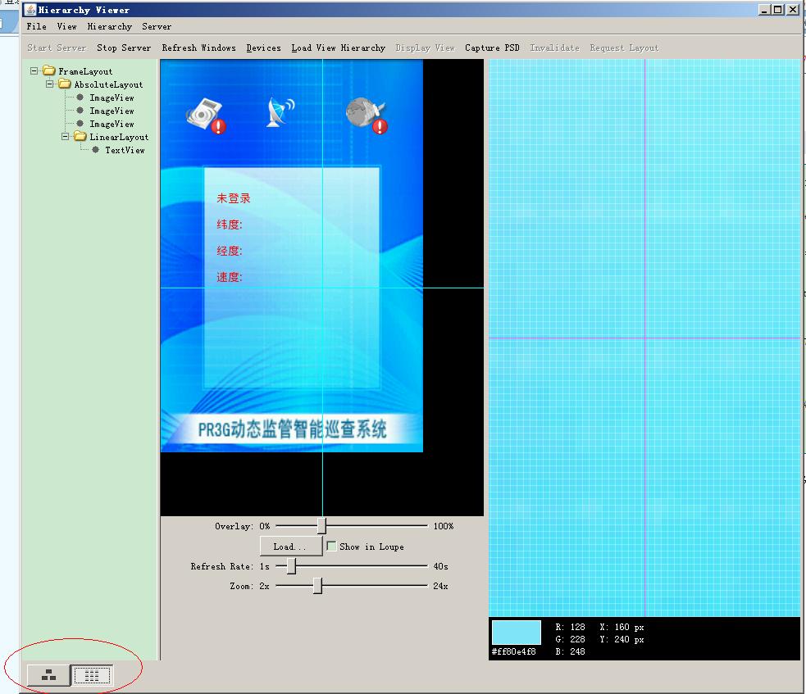Click Devices in the toolbar
The image size is (806, 694).
264,48
